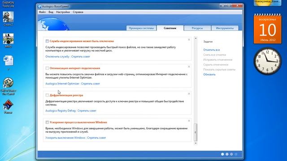Click the first white pagination dot
This screenshot has width=287, height=161.
pyautogui.click(x=222, y=154)
